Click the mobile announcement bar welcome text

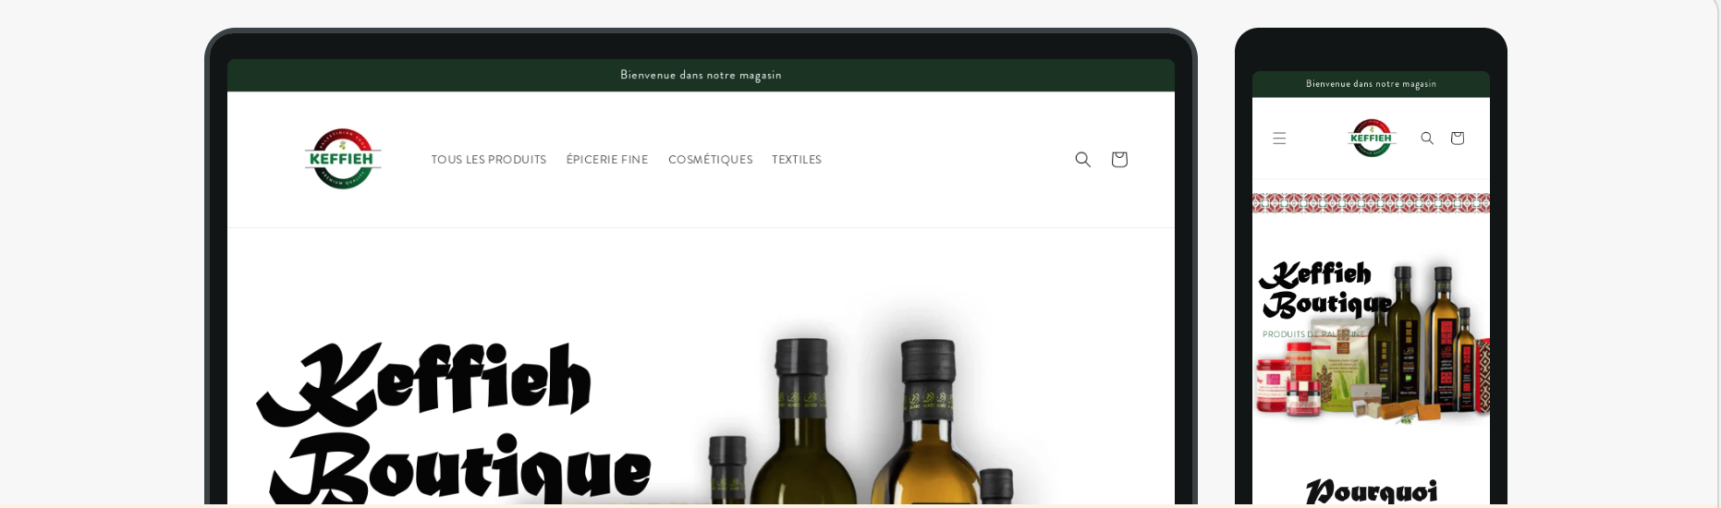[1371, 84]
